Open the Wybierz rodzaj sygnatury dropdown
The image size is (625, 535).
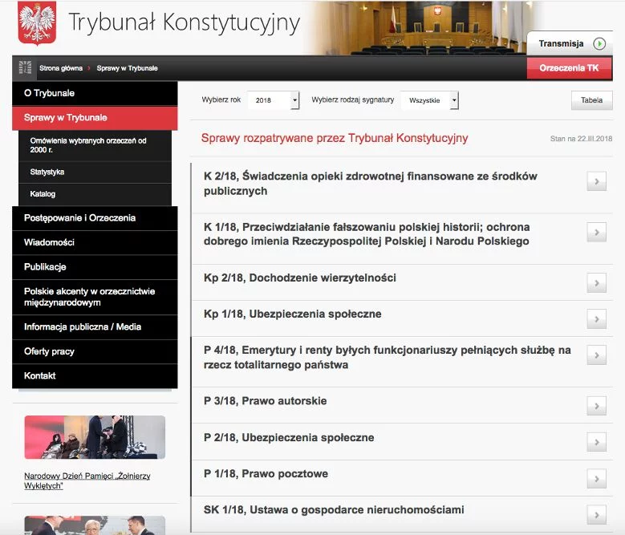tap(430, 100)
